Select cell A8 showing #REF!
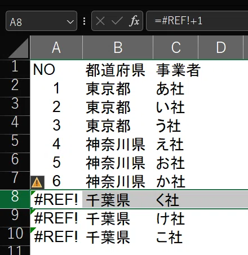This screenshot has width=248, height=255. (x=56, y=199)
